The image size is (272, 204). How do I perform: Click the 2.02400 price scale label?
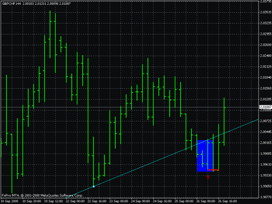pyautogui.click(x=266, y=56)
